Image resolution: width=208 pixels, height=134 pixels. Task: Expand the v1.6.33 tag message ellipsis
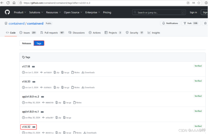tap(34, 82)
